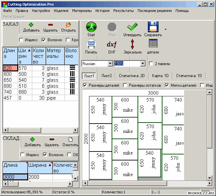Viewport: 216px width, 196px height.
Task: Click the green checkmark Утвердить icon
Action: click(x=132, y=27)
